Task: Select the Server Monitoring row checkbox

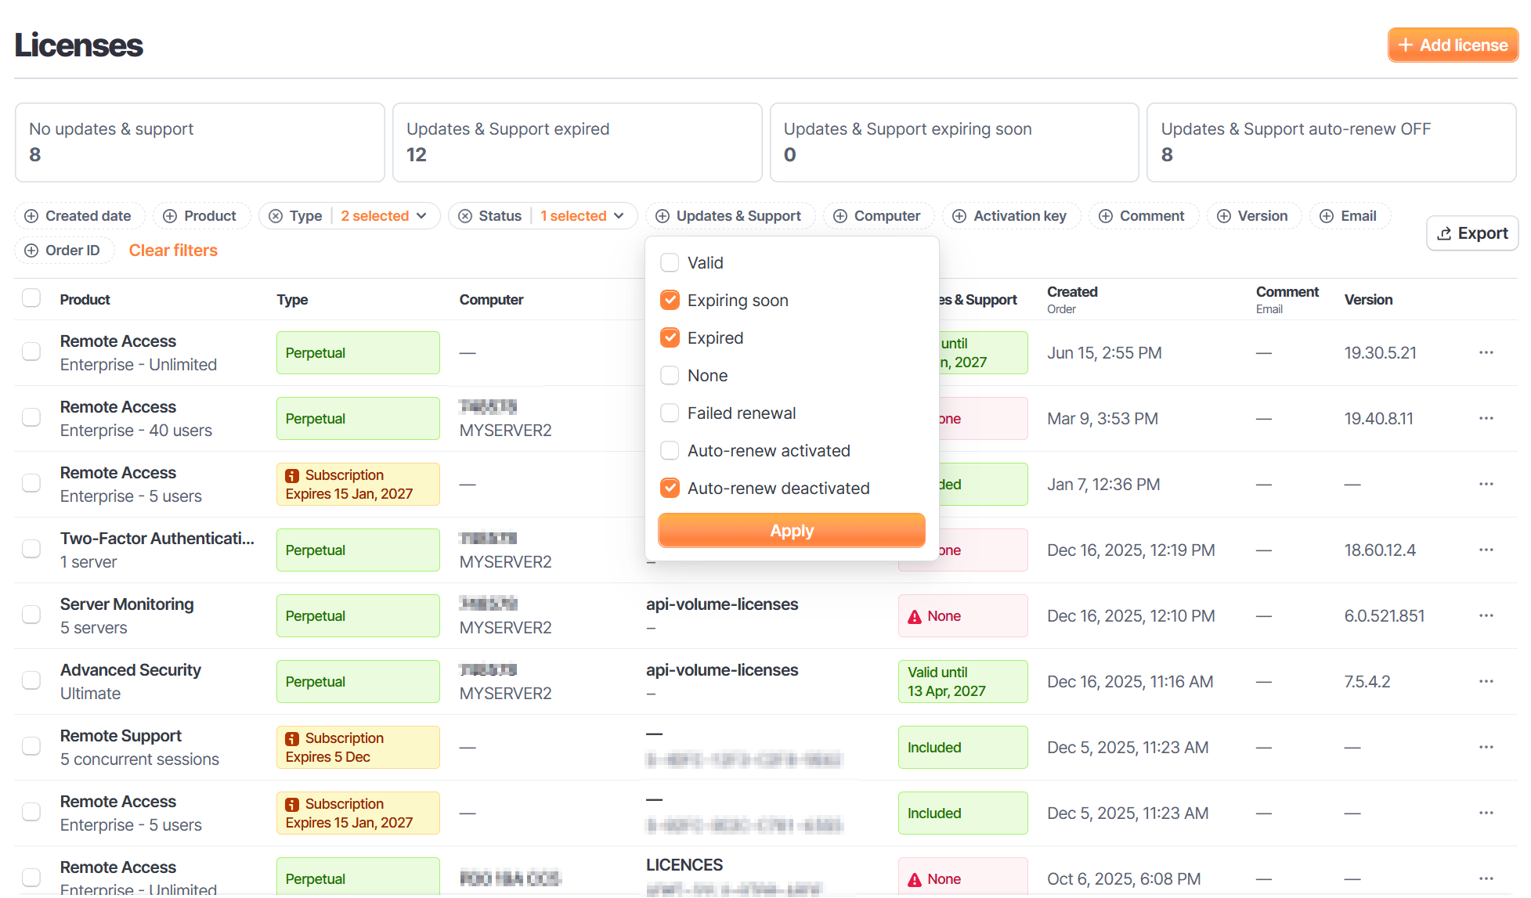Action: 31,615
